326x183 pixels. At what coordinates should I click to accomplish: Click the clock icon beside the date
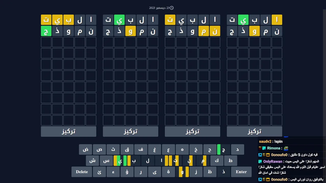172,8
